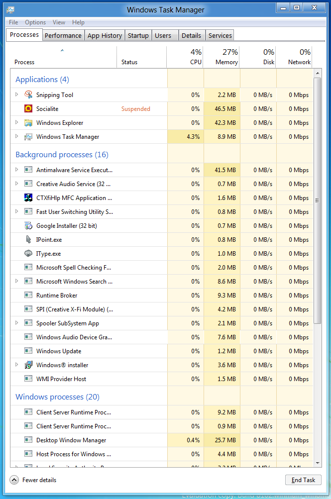331x499 pixels.
Task: Sort by the Status column header
Action: click(x=142, y=57)
